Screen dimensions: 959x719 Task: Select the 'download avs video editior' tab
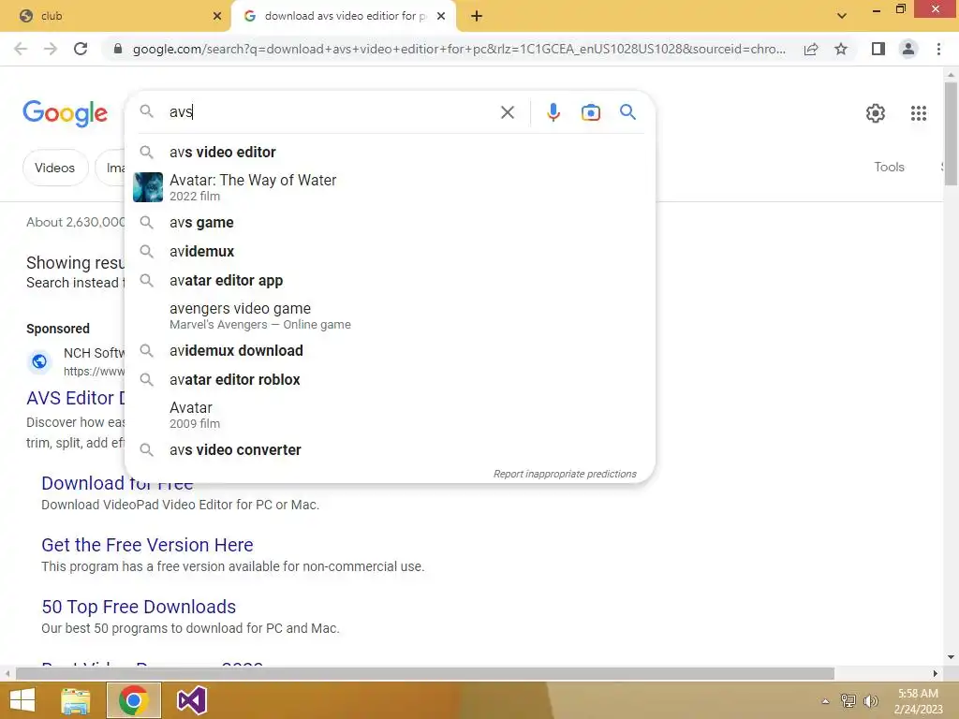pyautogui.click(x=343, y=16)
